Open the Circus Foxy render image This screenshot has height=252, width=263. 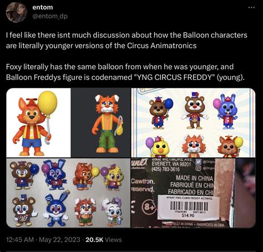pyautogui.click(x=101, y=123)
